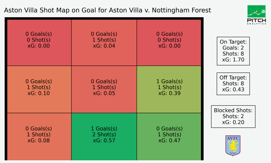Click the Pitch Analytics logo
271x163 pixels.
point(256,15)
